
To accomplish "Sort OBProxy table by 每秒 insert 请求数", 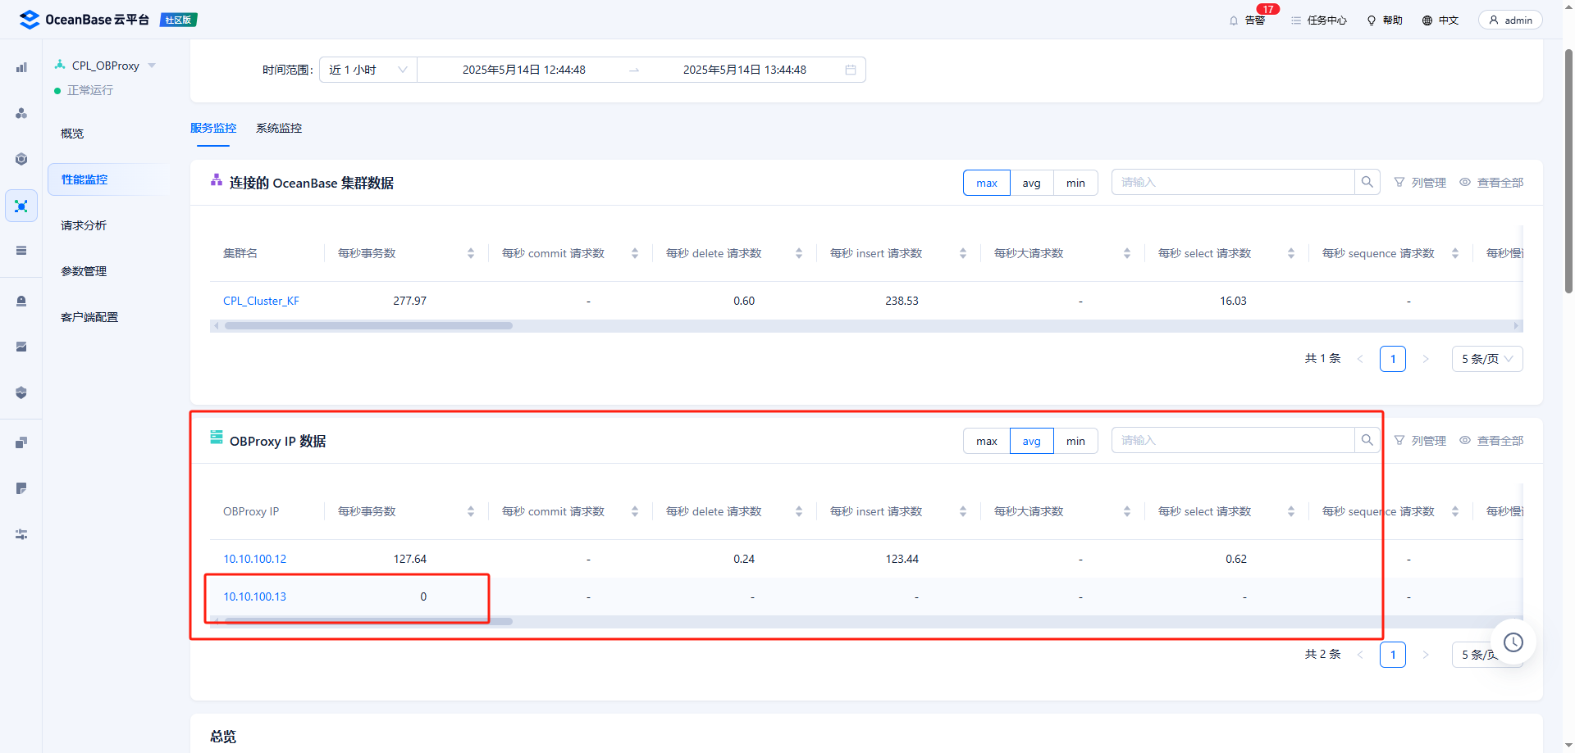I will pos(963,511).
